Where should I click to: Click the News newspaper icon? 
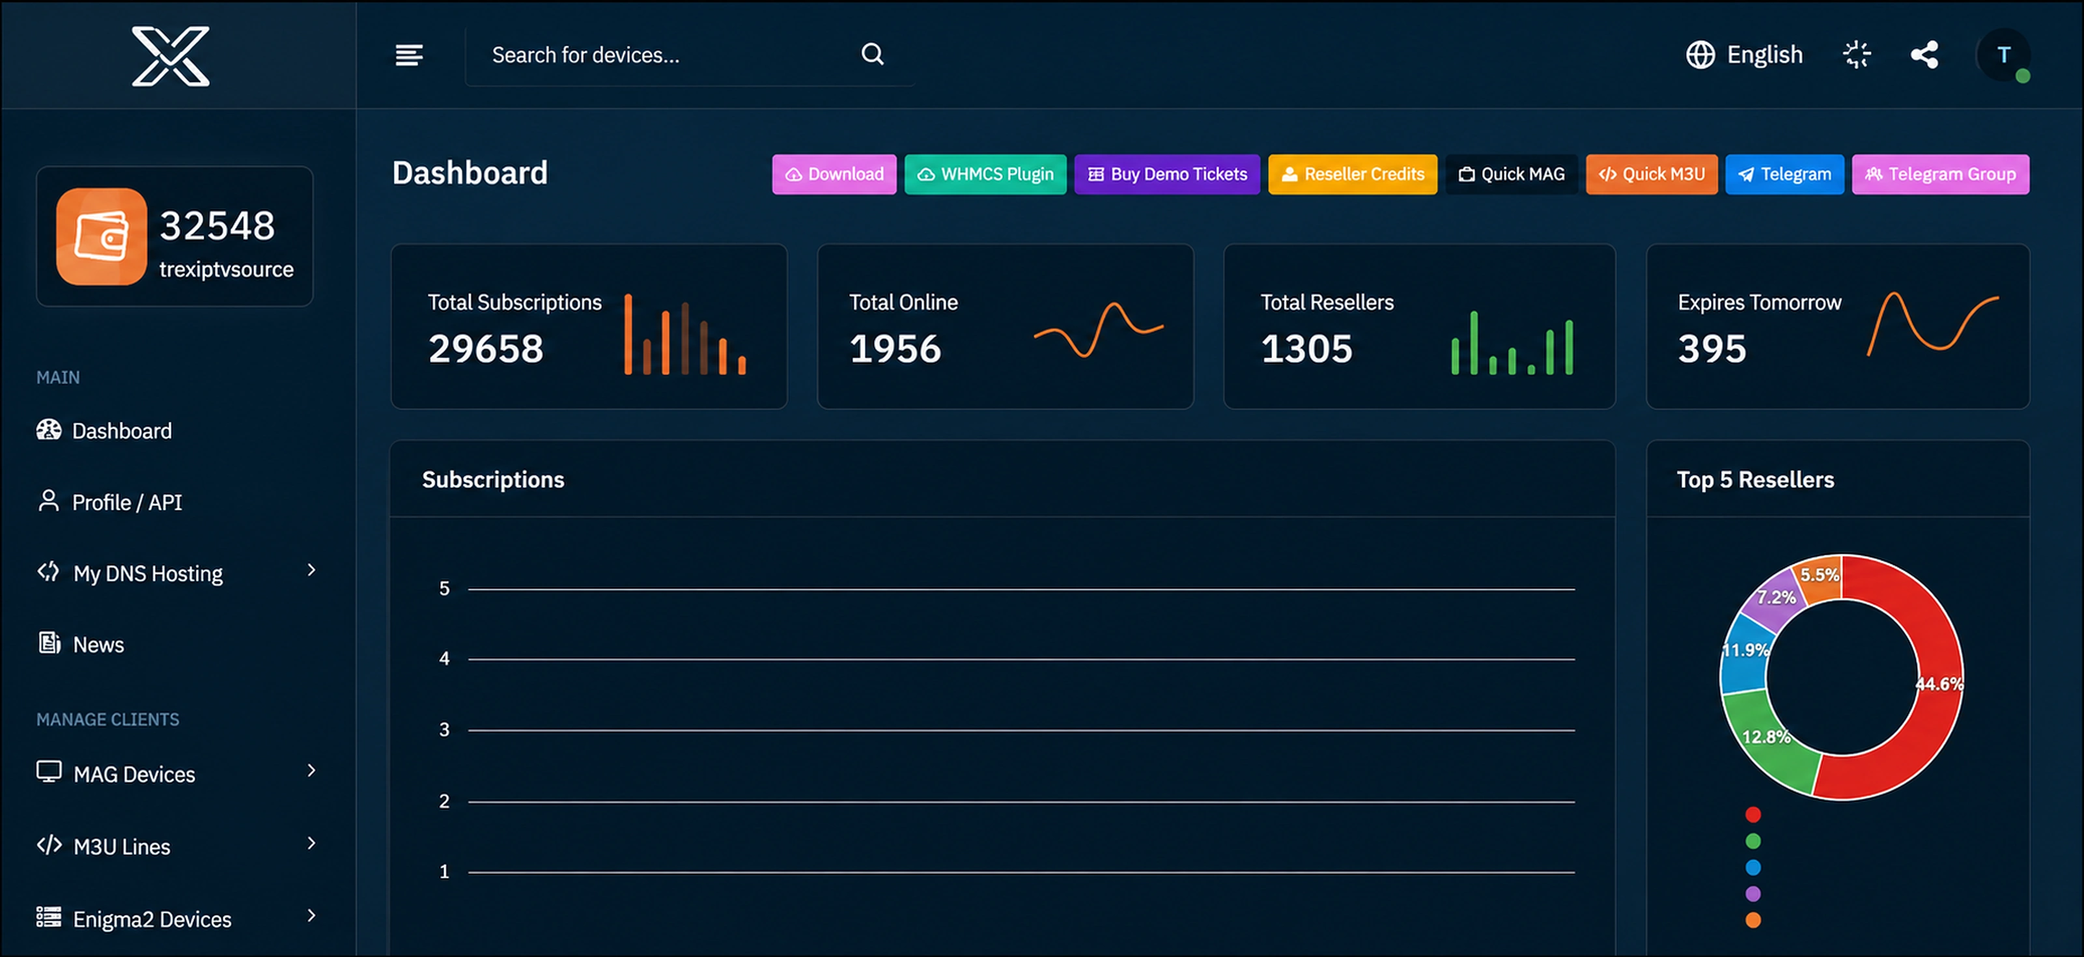(x=49, y=643)
